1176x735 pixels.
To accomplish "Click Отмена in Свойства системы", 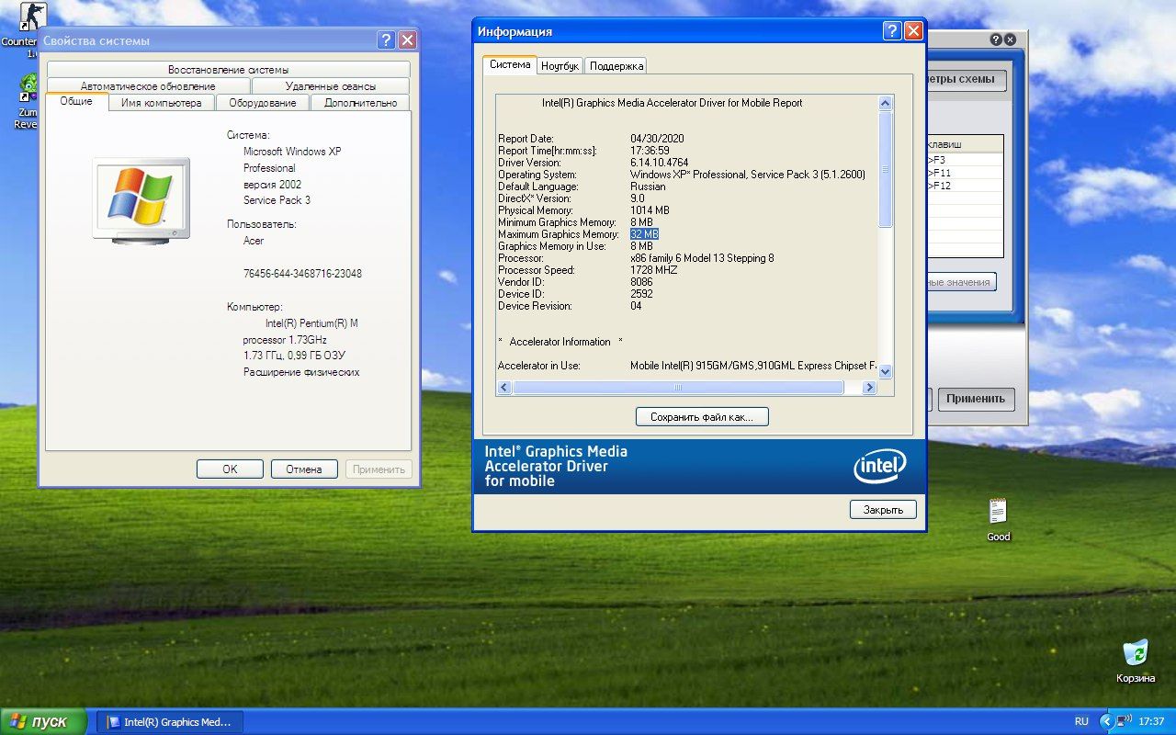I will point(304,469).
